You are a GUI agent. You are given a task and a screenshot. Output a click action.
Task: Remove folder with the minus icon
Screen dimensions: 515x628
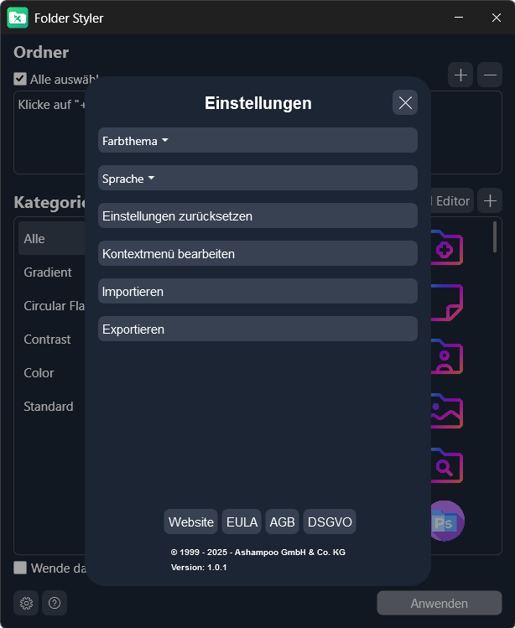click(490, 75)
